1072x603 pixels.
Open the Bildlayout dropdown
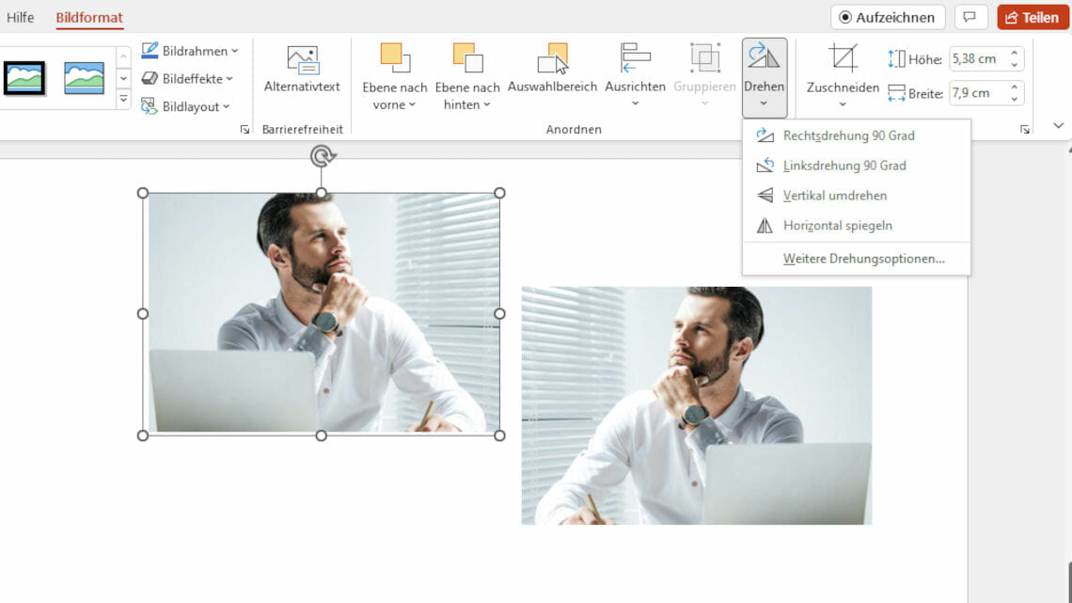coord(185,106)
